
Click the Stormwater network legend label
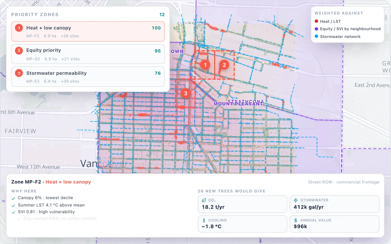pos(340,37)
